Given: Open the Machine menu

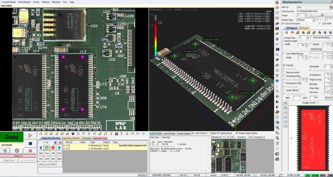Looking at the screenshot, I should pos(56,2).
